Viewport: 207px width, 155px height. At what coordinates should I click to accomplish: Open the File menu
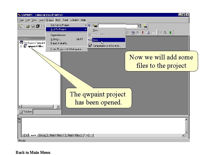click(x=22, y=20)
